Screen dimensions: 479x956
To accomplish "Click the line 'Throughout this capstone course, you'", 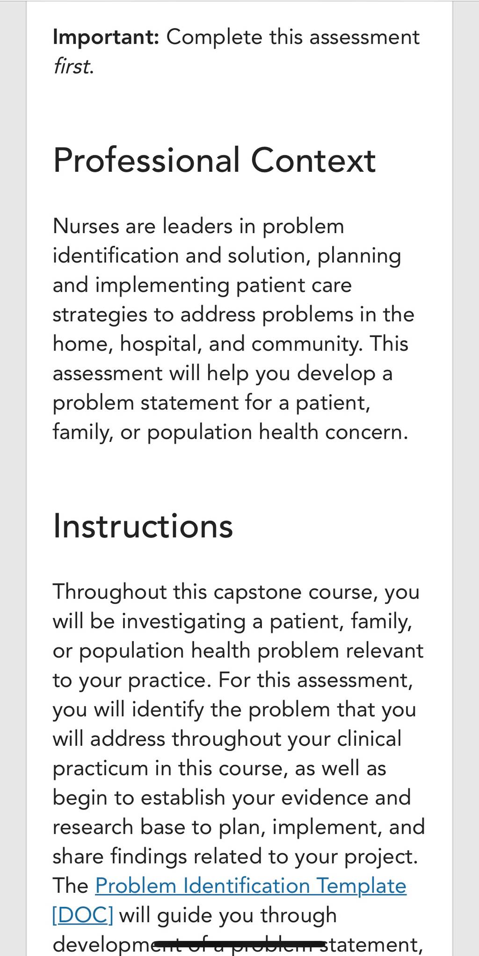I will click(236, 592).
